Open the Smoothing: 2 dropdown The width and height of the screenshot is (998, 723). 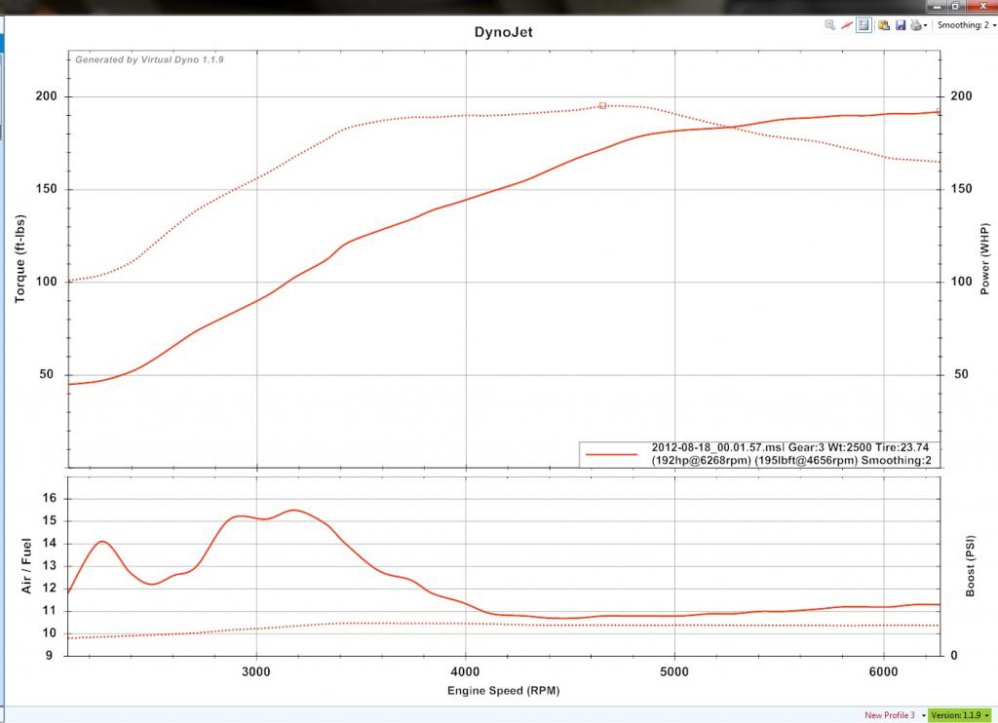(x=966, y=25)
